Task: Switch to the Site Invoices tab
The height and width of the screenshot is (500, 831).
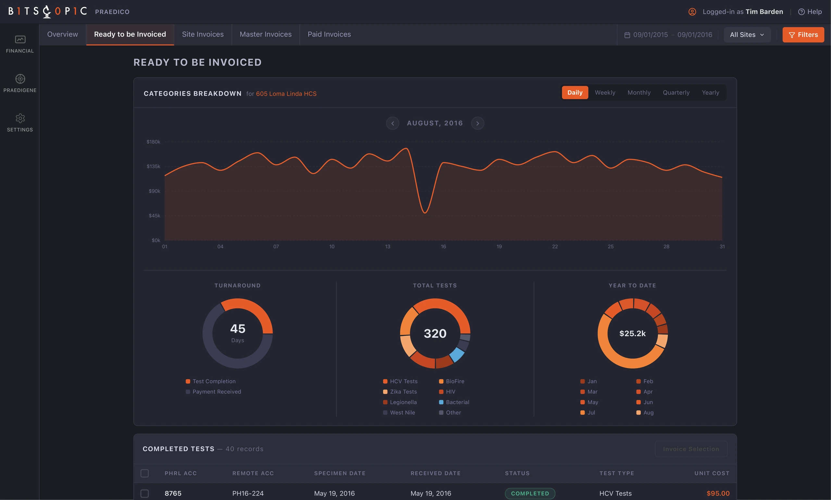Action: [x=203, y=34]
